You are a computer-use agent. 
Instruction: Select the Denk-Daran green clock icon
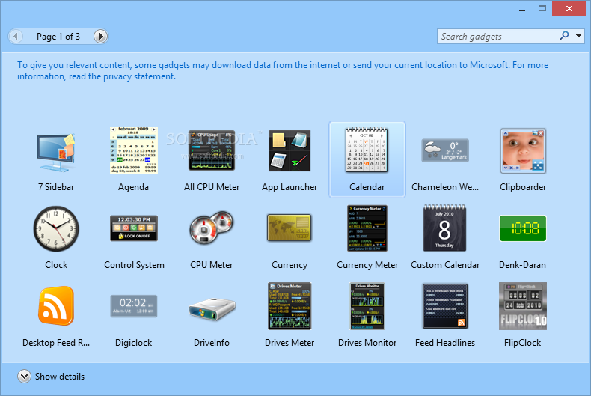click(523, 228)
